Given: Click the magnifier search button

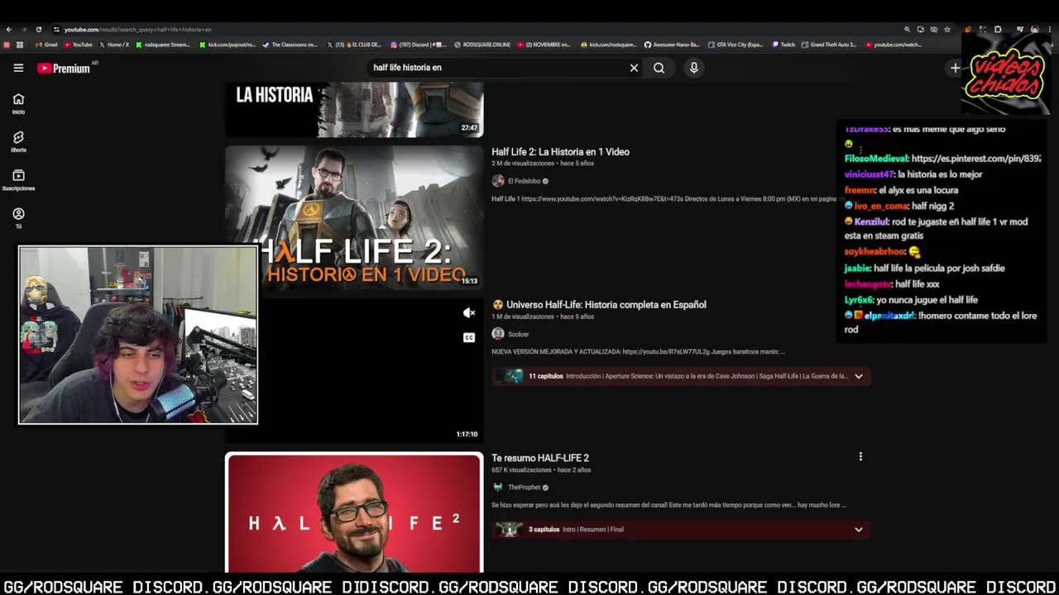Looking at the screenshot, I should tap(659, 68).
